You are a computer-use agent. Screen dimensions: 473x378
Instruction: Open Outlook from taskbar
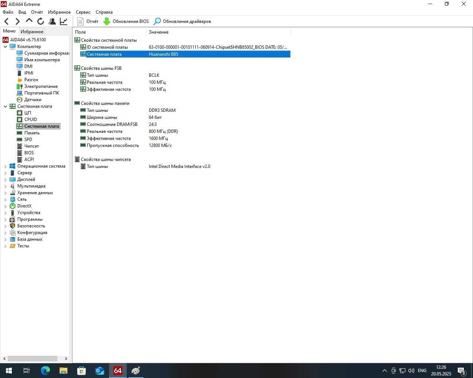100,371
